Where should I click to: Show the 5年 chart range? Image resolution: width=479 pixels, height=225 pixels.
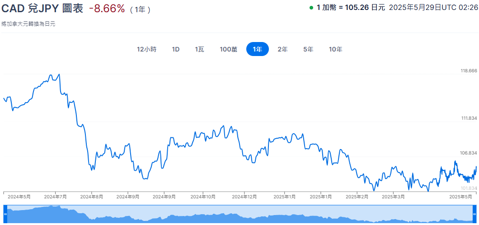click(308, 49)
